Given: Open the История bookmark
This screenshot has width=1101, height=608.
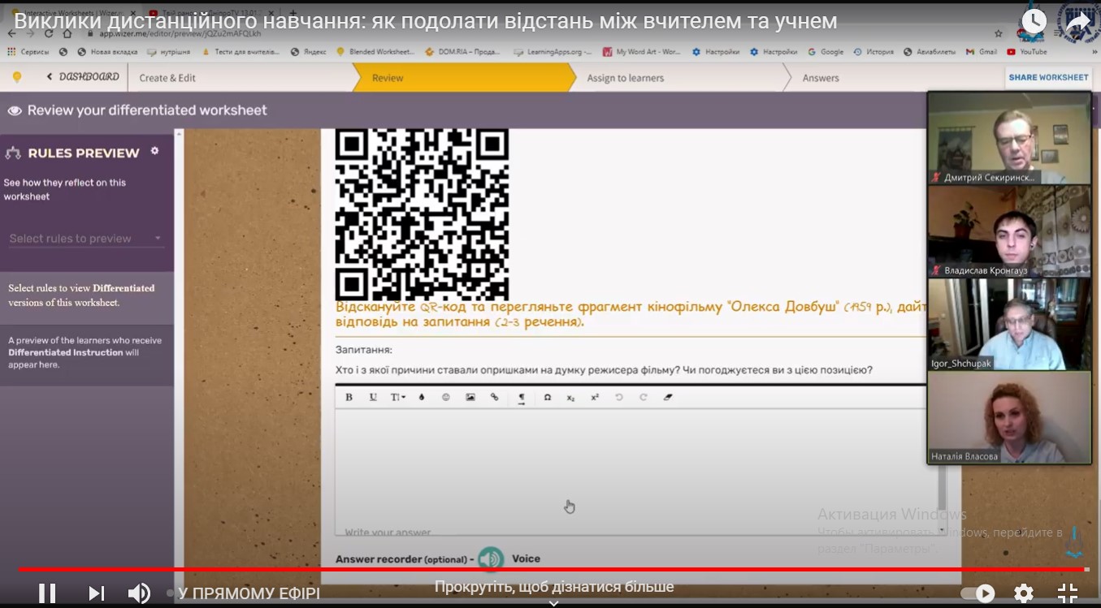Looking at the screenshot, I should [873, 52].
